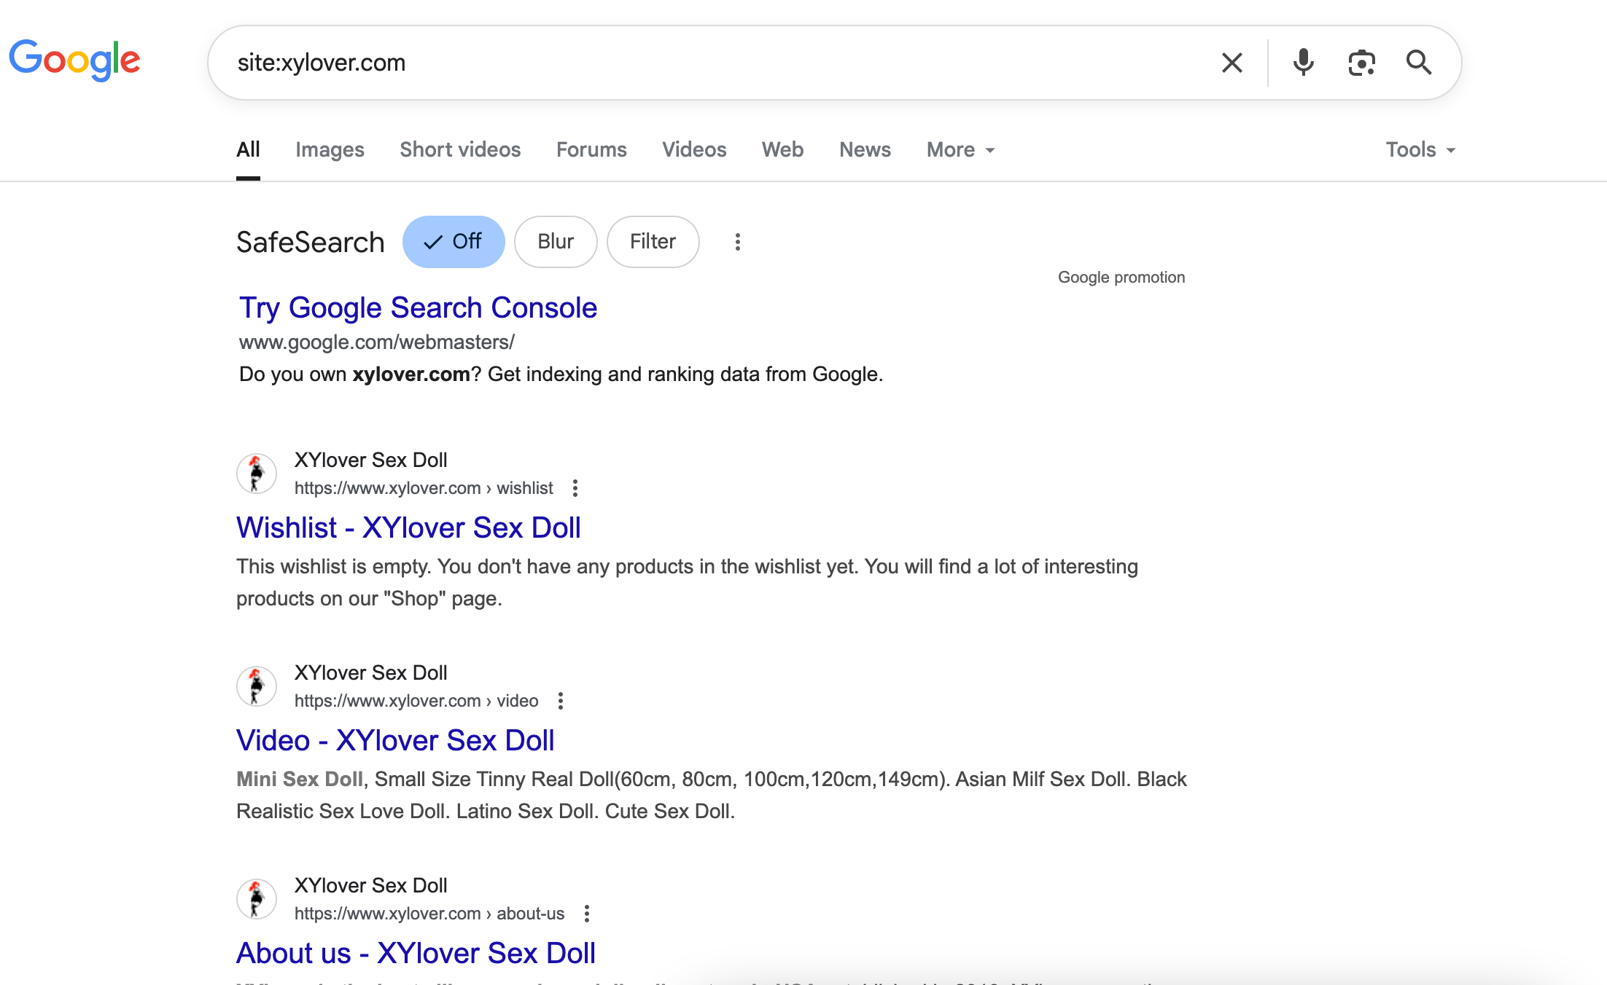Open Google Lens image search
The height and width of the screenshot is (985, 1607).
click(1361, 63)
